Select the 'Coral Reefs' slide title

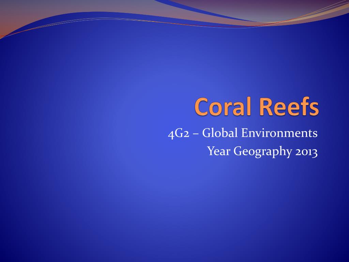click(x=257, y=106)
